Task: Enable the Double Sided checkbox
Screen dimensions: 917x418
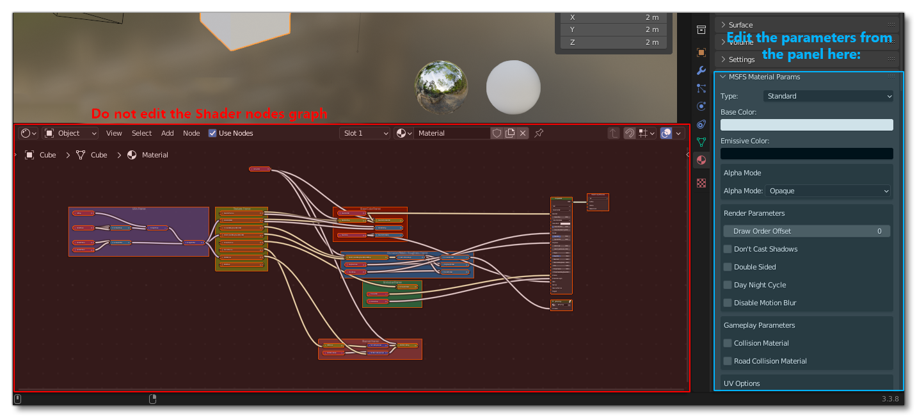Action: 728,267
